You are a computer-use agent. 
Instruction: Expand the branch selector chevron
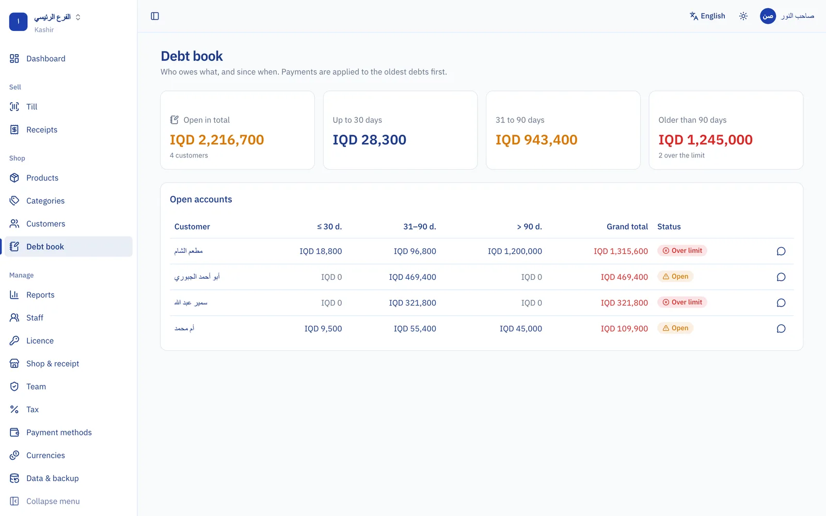pyautogui.click(x=78, y=17)
